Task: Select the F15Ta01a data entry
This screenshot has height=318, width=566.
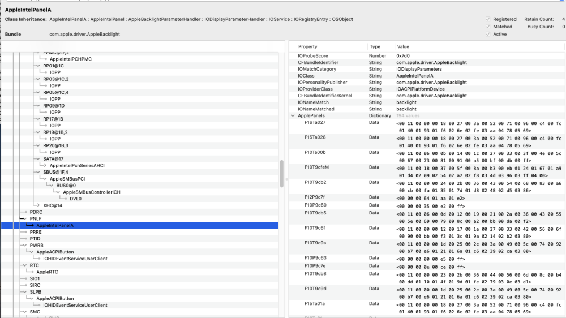Action: [x=427, y=308]
